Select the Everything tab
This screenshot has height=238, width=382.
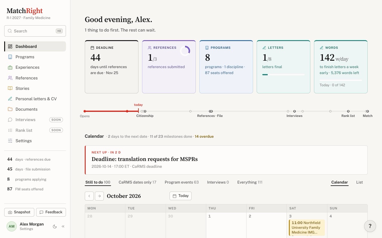click(250, 182)
